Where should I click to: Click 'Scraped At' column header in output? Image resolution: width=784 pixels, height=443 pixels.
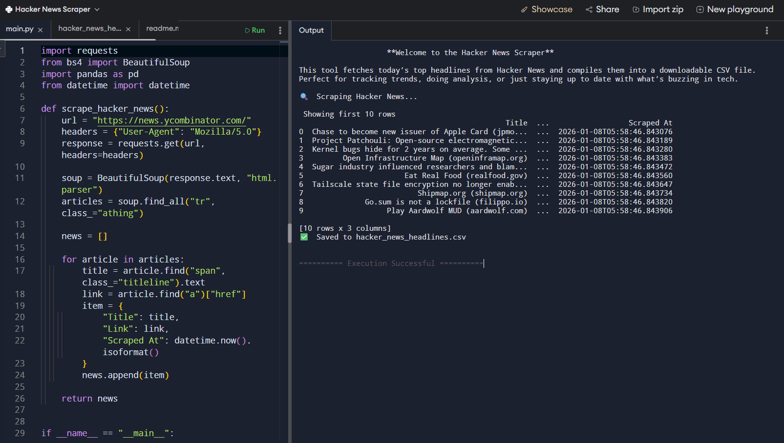pos(650,123)
